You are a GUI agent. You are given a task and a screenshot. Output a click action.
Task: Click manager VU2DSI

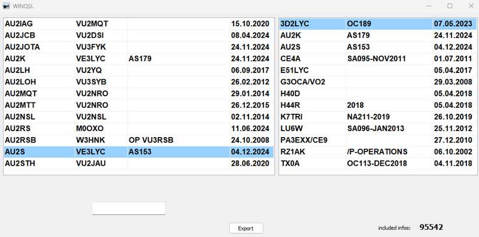tap(90, 35)
